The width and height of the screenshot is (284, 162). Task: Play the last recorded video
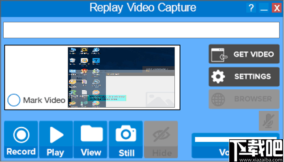[x=56, y=139]
